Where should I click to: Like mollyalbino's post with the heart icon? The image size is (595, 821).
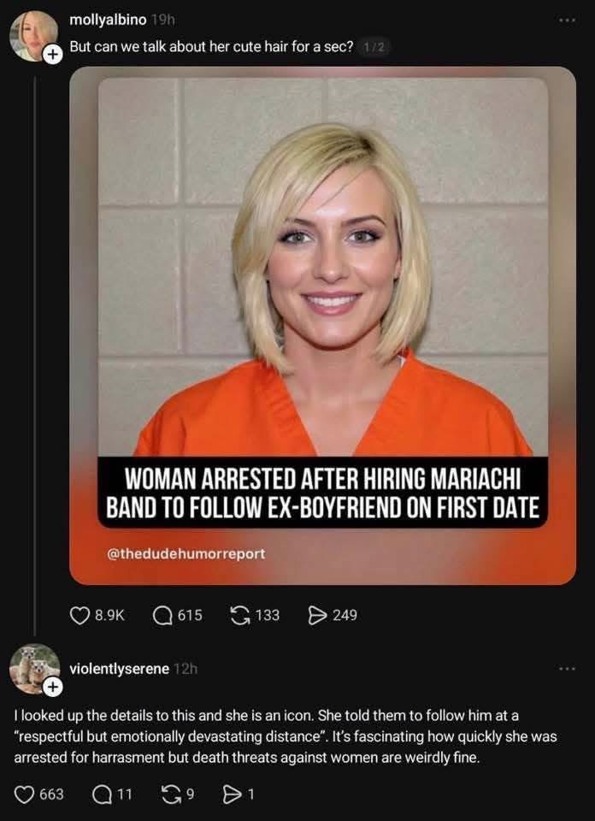tap(79, 615)
